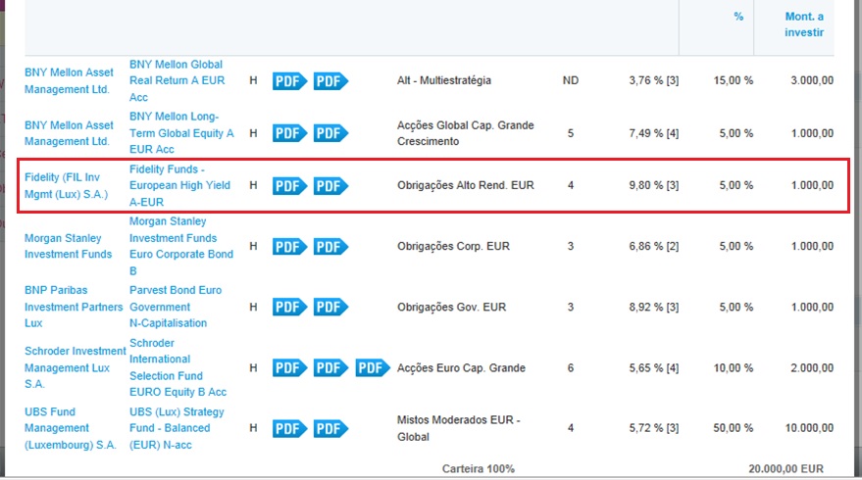Image resolution: width=862 pixels, height=480 pixels.
Task: Click first PDF icon in Fidelity European High Yield row
Action: point(289,185)
